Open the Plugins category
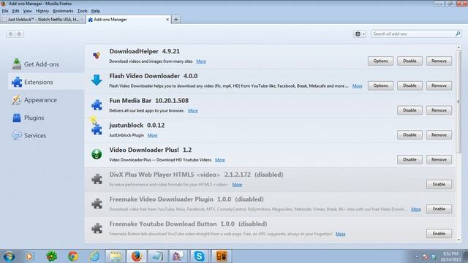This screenshot has width=468, height=263. pos(45,118)
